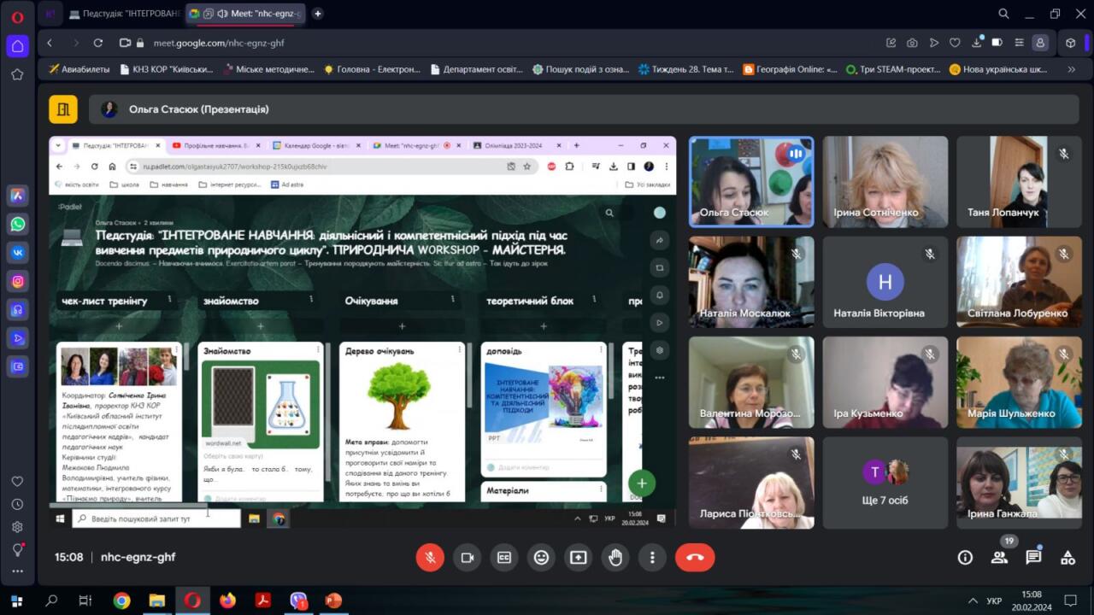Open favorites heart icon in Opera sidebar

point(17,482)
